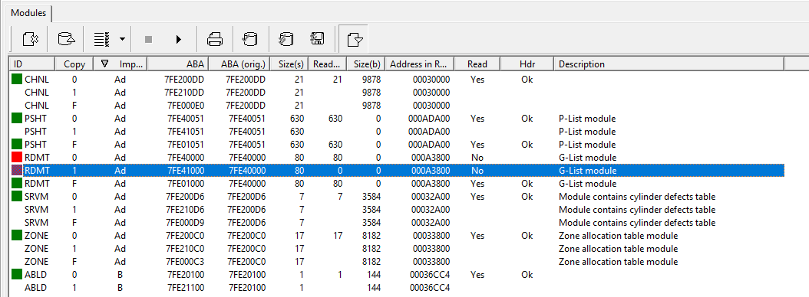The height and width of the screenshot is (297, 809).
Task: Click P-List module description in PSHT copy 1 row
Action: 587,131
